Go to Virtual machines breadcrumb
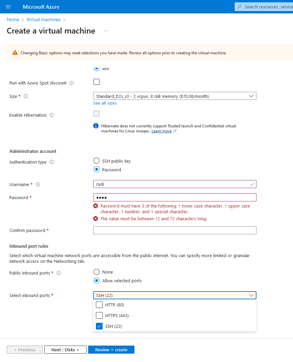This screenshot has width=293, height=362. pos(43,20)
